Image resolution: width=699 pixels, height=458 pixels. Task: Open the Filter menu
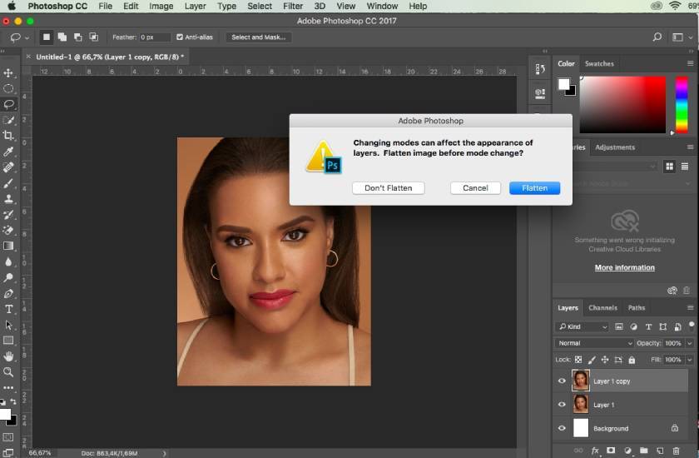pyautogui.click(x=292, y=6)
